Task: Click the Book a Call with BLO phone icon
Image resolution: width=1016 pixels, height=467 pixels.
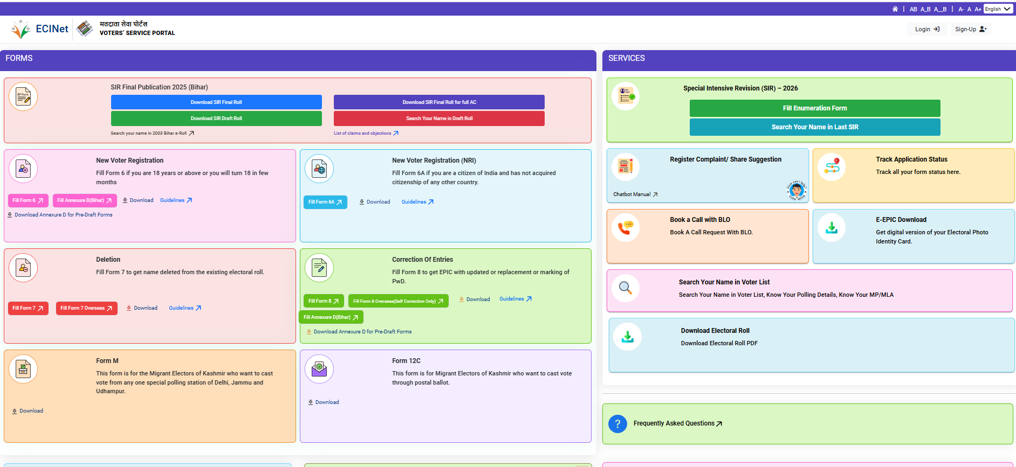Action: tap(626, 228)
